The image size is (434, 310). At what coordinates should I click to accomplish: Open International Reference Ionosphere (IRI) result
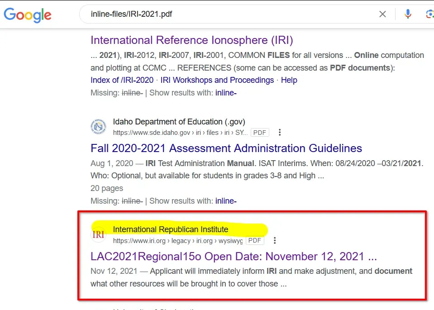point(192,40)
